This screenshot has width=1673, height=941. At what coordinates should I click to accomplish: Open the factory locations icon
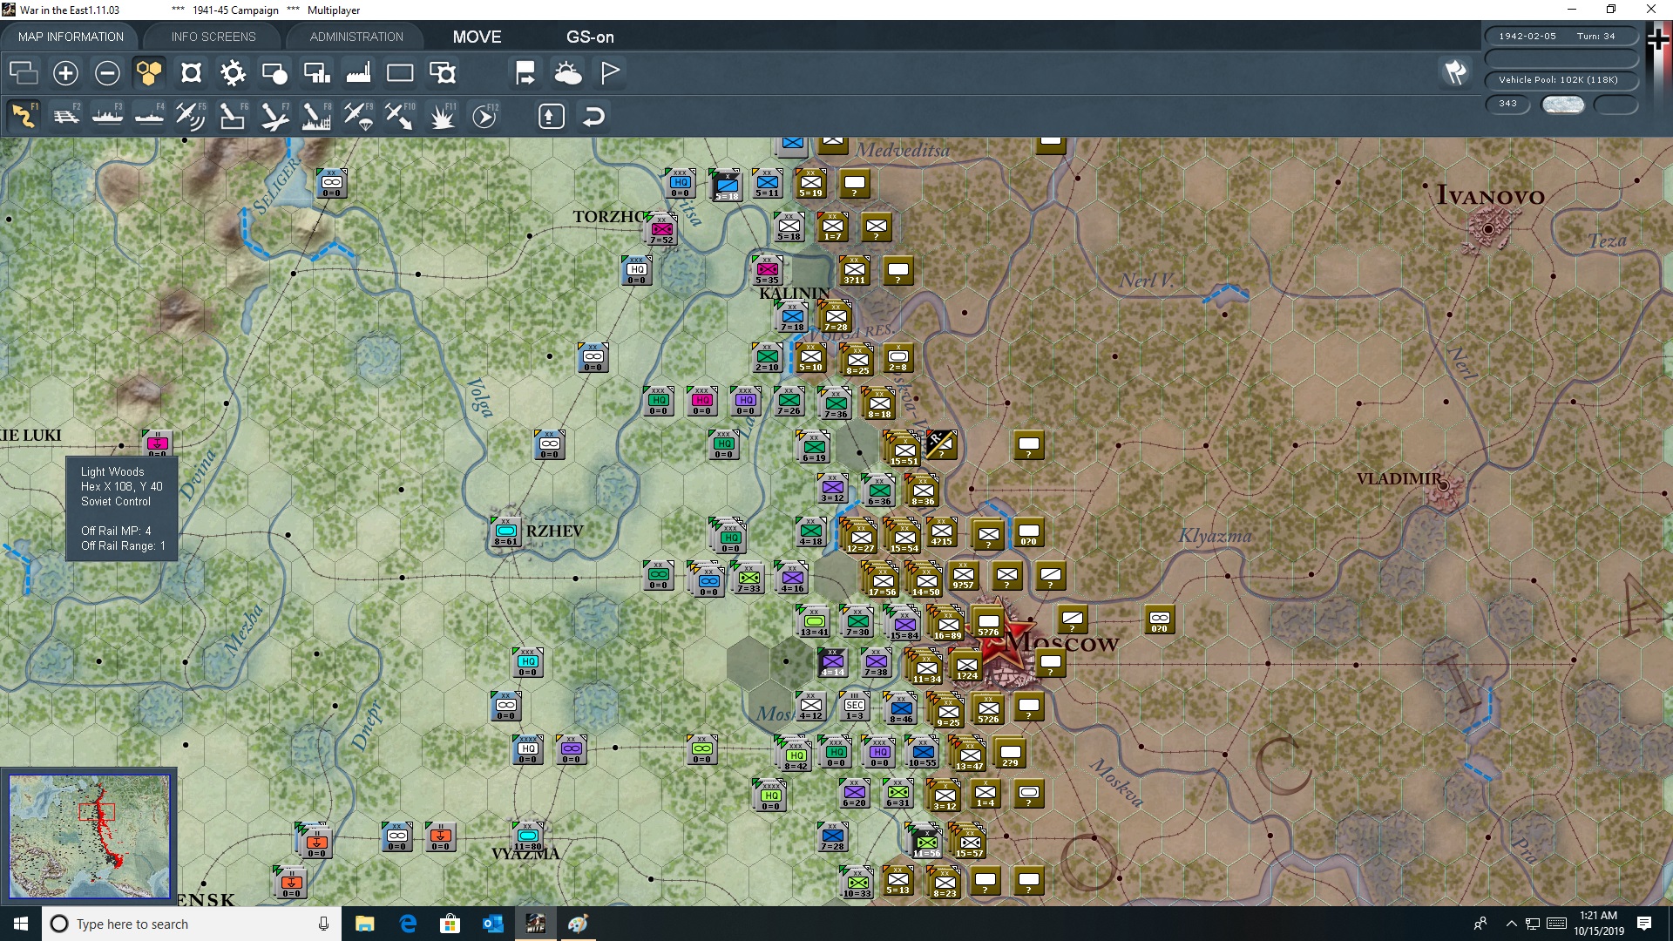pyautogui.click(x=358, y=73)
